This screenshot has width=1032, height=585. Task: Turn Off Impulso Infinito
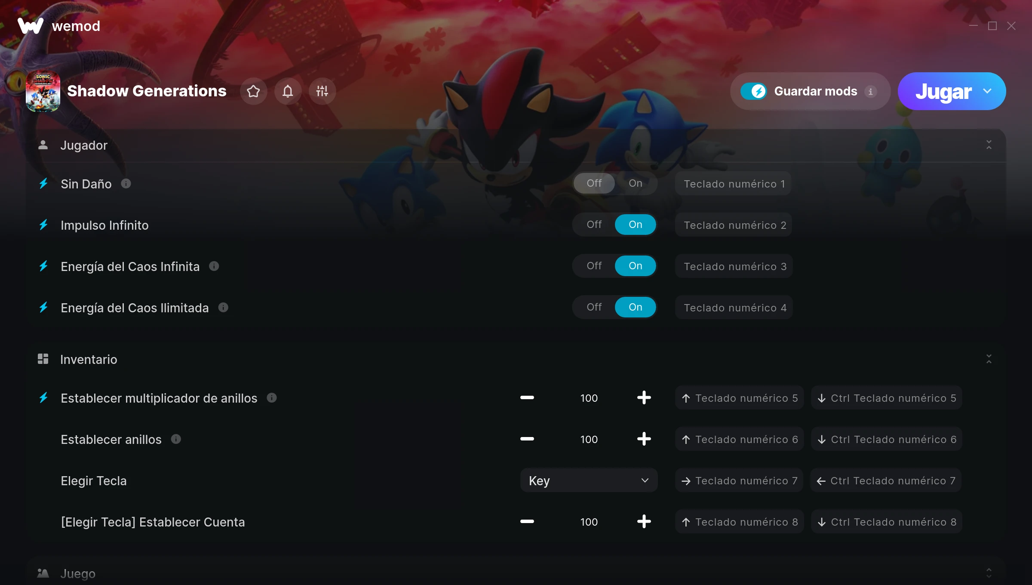pos(594,225)
